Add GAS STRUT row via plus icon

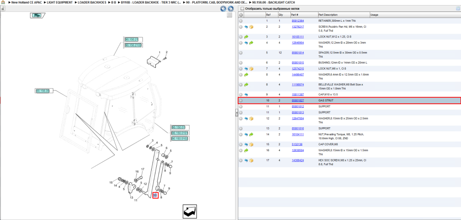[x=241, y=101]
